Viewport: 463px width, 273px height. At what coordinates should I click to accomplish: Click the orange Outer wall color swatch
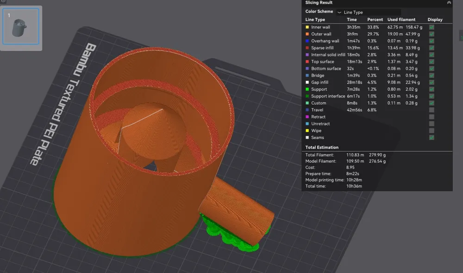307,34
